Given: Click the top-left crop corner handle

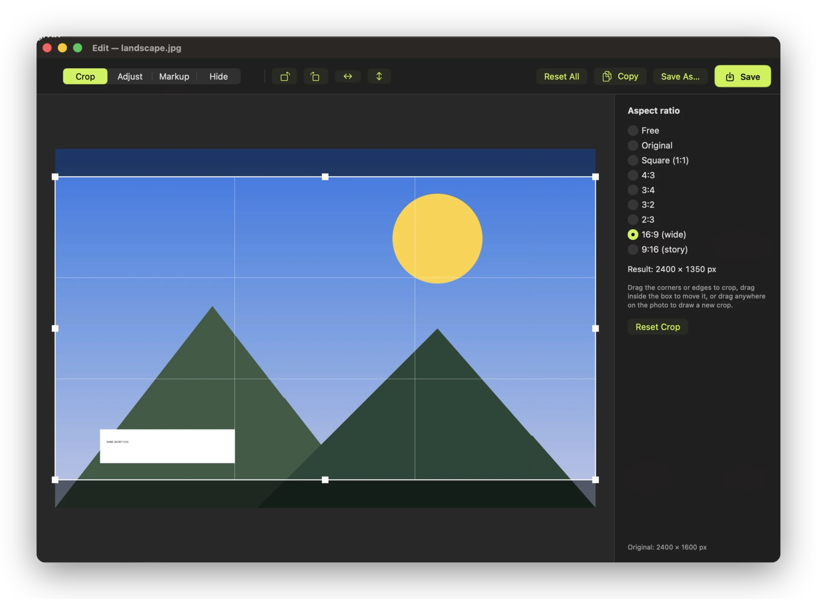Looking at the screenshot, I should (x=55, y=177).
